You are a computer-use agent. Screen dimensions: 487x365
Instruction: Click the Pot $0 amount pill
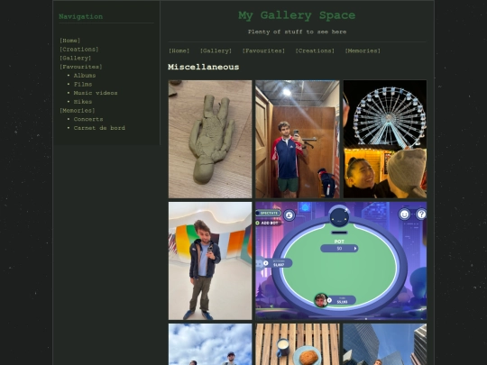pos(339,249)
